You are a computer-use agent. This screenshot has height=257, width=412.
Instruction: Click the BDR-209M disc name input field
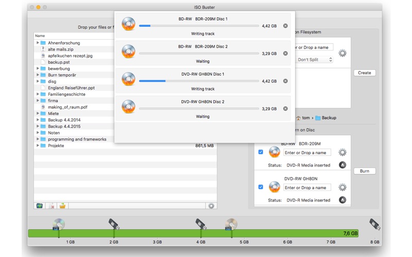coord(307,152)
